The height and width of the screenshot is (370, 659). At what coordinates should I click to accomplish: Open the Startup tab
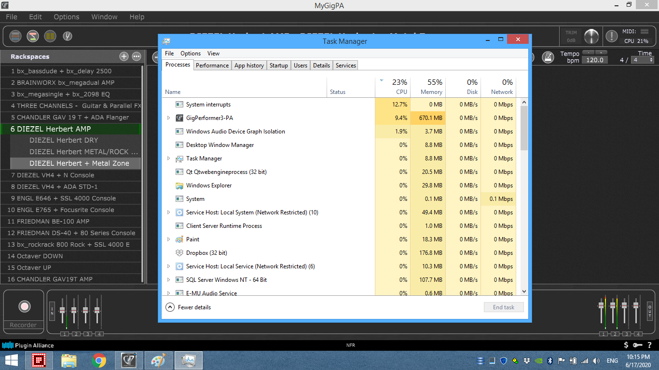tap(279, 66)
